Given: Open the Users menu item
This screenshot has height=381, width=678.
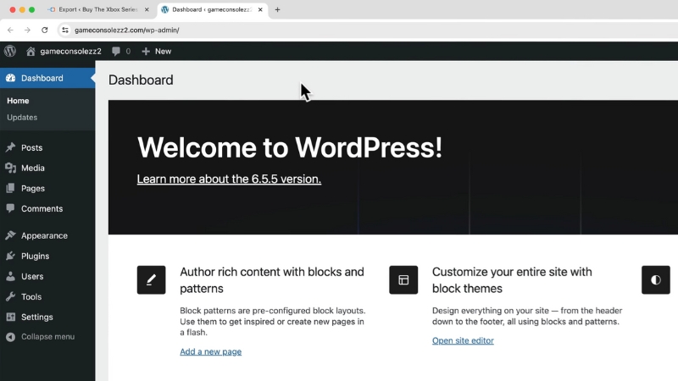Looking at the screenshot, I should point(32,277).
